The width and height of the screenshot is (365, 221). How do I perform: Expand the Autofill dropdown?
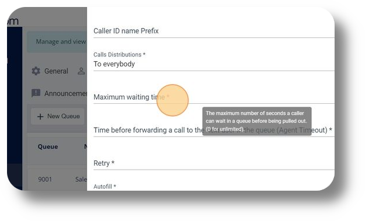pos(214,187)
